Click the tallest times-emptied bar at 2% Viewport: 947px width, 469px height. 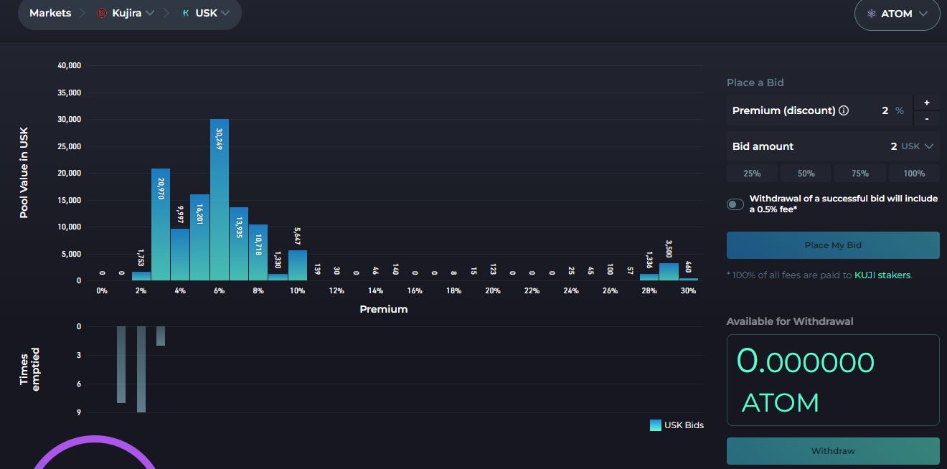pyautogui.click(x=141, y=369)
